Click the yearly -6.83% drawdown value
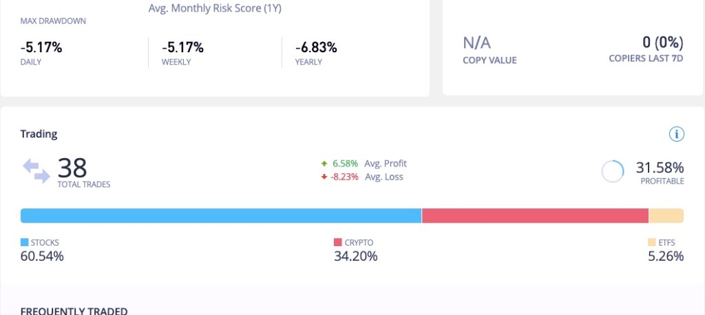The image size is (705, 315). pyautogui.click(x=316, y=47)
